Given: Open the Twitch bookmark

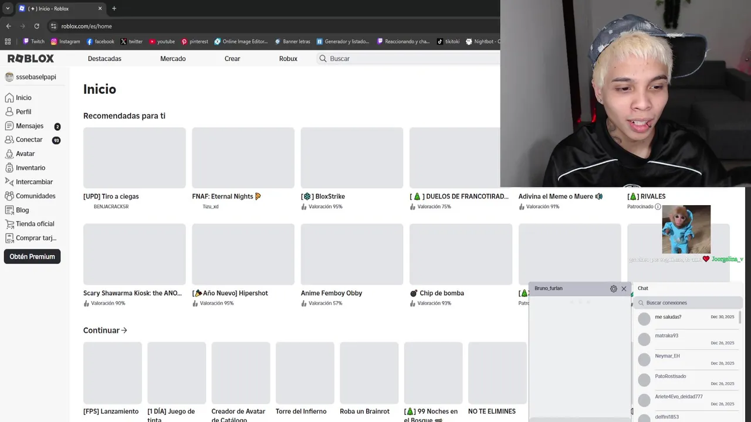Looking at the screenshot, I should 33,42.
